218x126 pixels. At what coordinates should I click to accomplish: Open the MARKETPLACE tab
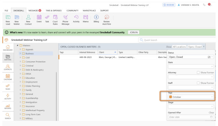tap(90, 11)
